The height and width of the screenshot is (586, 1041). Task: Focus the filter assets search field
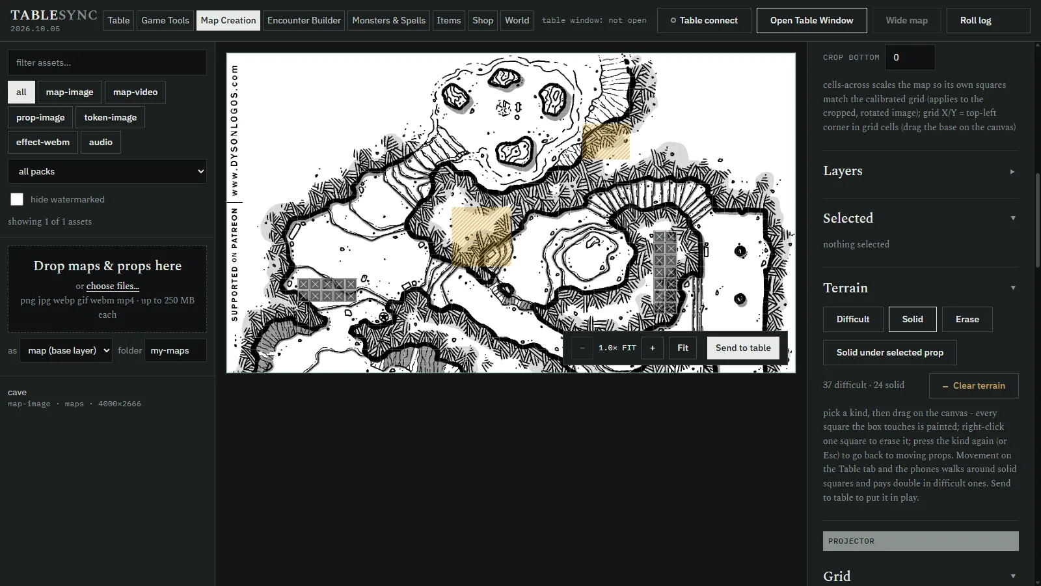pyautogui.click(x=107, y=63)
